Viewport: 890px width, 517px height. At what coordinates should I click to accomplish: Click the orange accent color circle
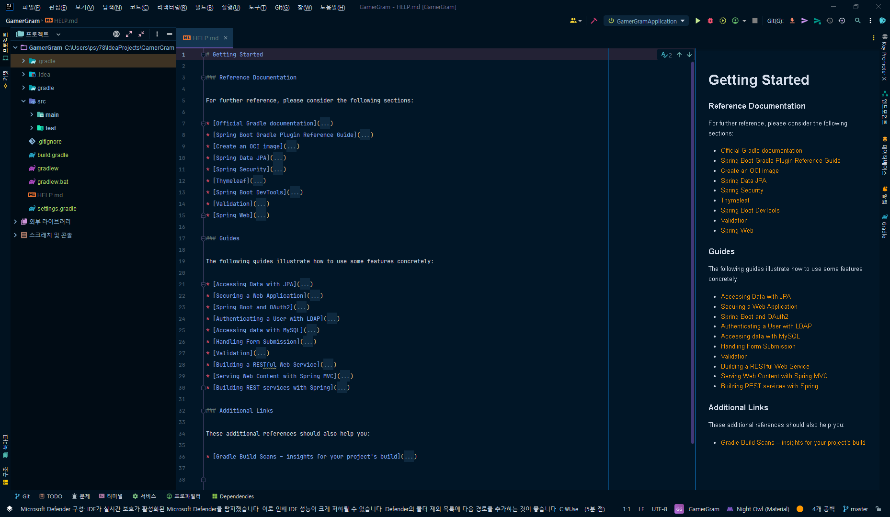(800, 509)
